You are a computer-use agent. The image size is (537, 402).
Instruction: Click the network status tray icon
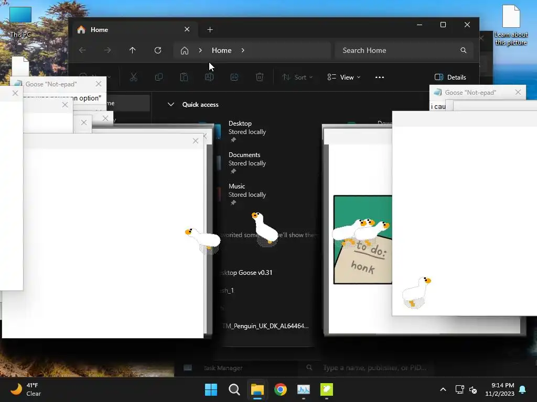click(459, 389)
